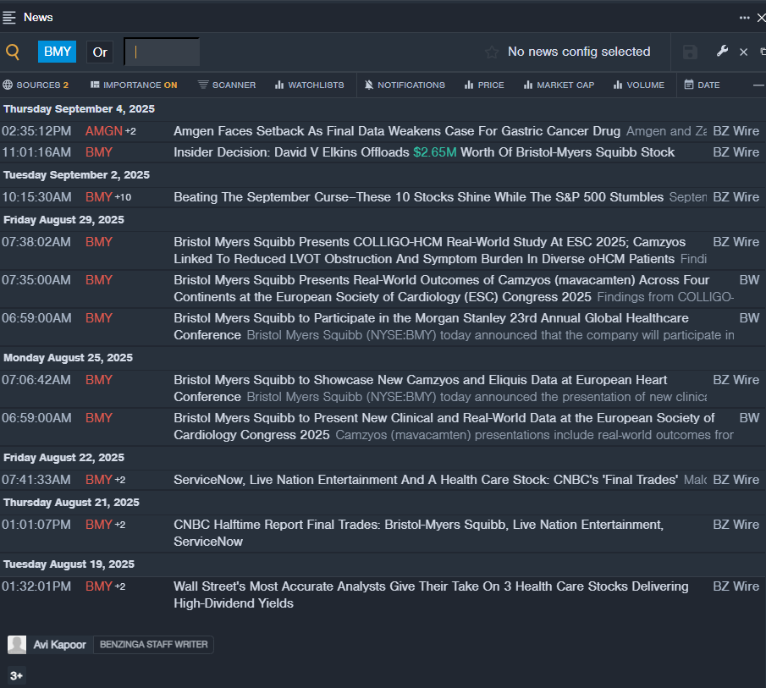Open settings with the wrench icon
This screenshot has width=766, height=688.
point(722,52)
